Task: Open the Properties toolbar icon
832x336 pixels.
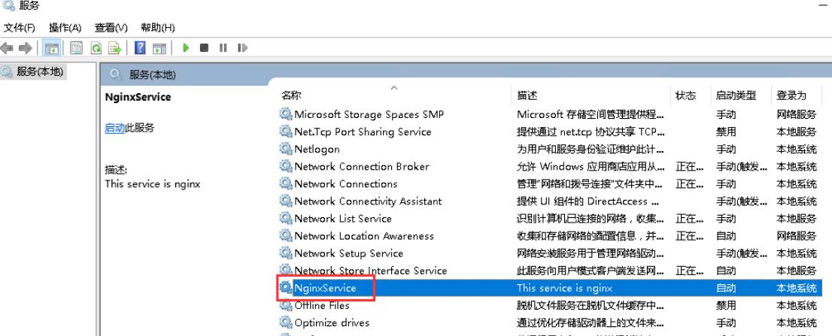Action: click(77, 48)
